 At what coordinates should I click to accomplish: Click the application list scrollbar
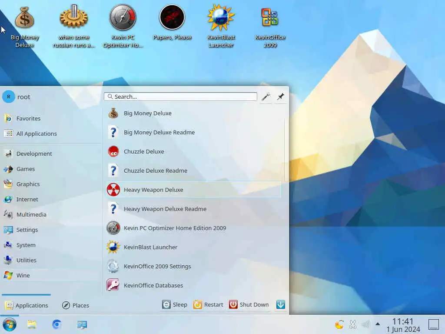[284, 150]
